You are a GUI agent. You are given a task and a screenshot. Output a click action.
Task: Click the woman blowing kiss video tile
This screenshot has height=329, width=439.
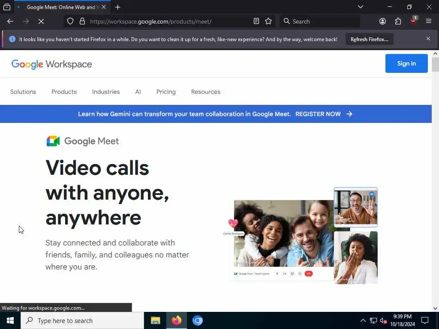355,257
